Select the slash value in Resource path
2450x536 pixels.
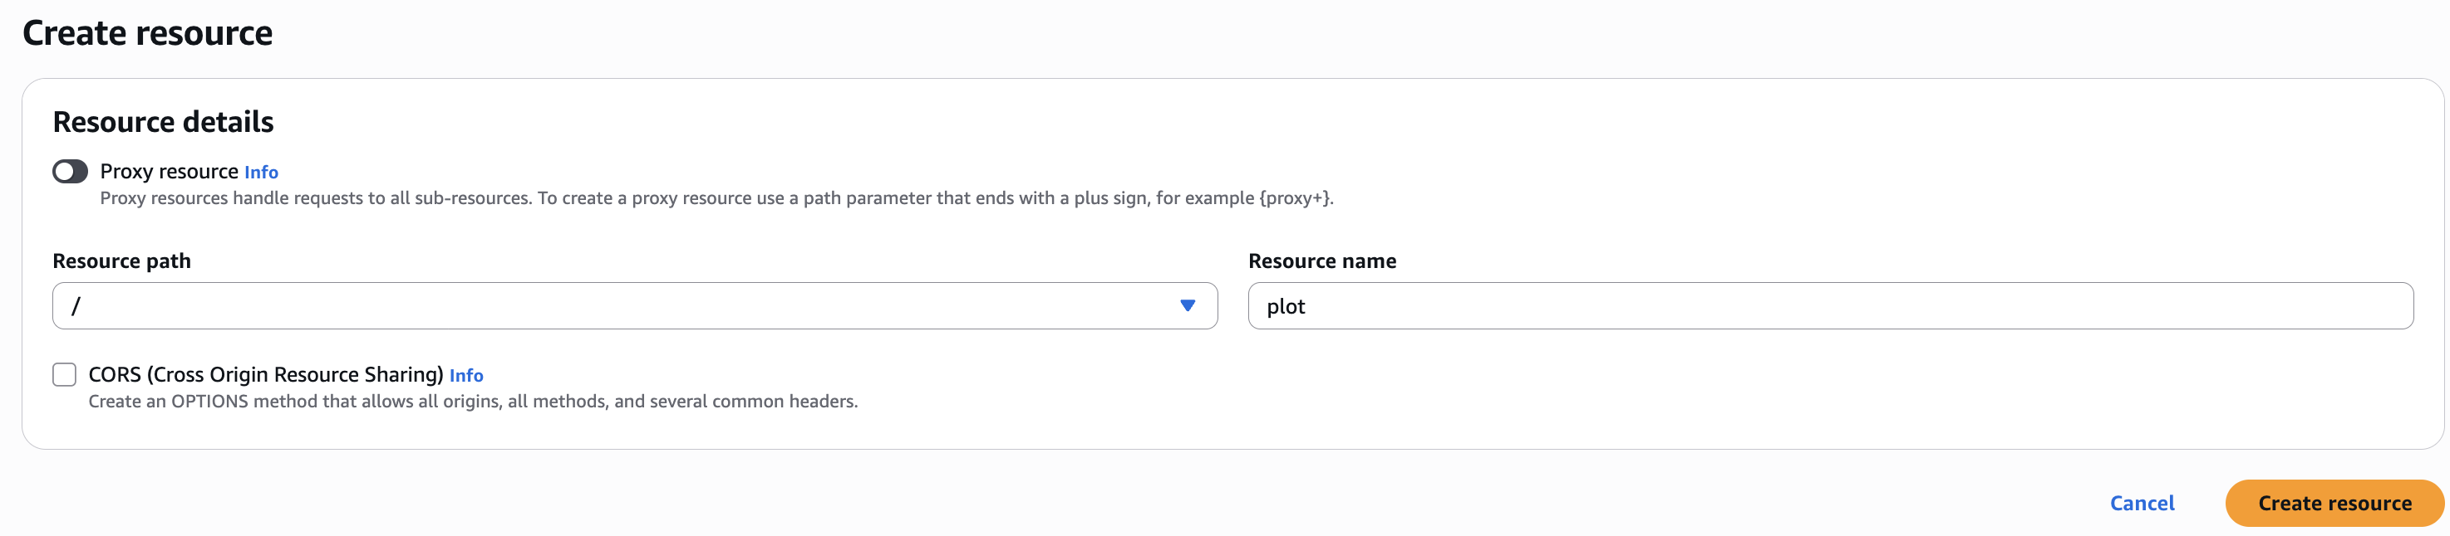pyautogui.click(x=76, y=306)
